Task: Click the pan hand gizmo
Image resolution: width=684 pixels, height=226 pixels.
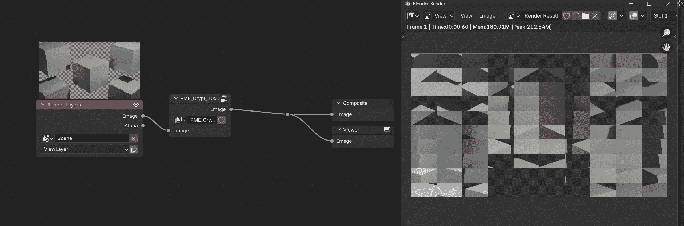Action: coord(666,47)
